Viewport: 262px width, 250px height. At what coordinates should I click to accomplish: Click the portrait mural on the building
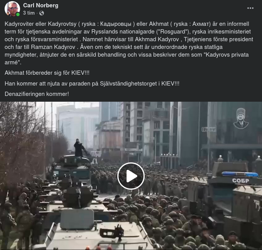[241, 118]
